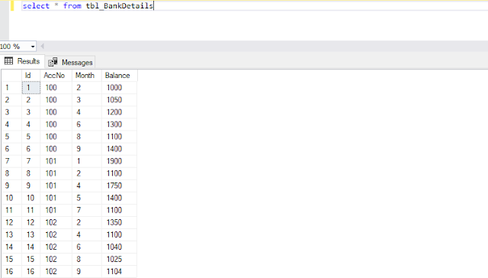Select row header number 5
Image resolution: width=488 pixels, height=278 pixels.
12,137
